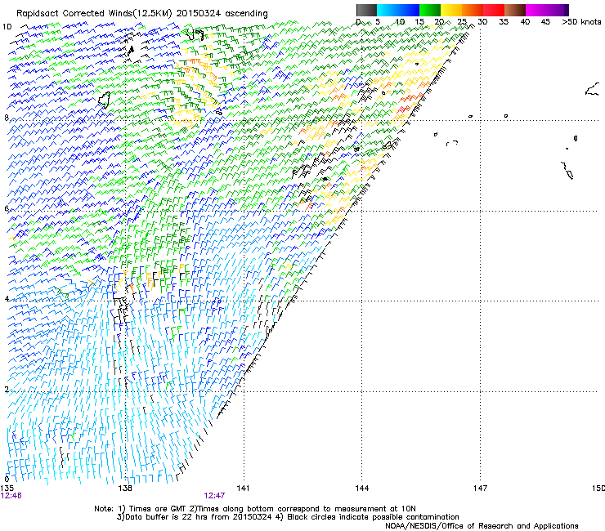This screenshot has height=531, width=605.
Task: Click the 'Times are GMT' note line
Action: coord(255,509)
